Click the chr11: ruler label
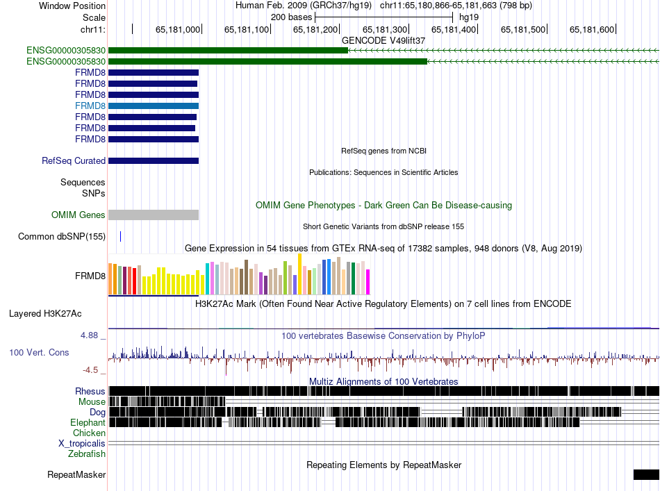The height and width of the screenshot is (491, 660). [x=93, y=29]
